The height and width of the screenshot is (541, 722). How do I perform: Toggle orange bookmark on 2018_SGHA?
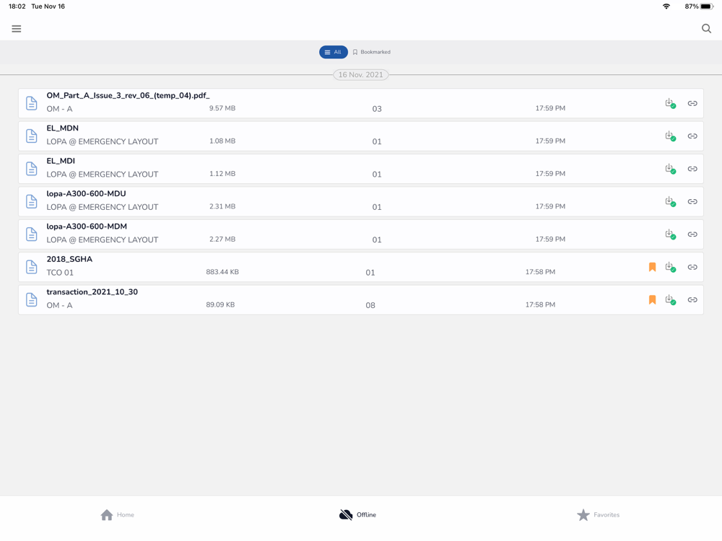[652, 268]
